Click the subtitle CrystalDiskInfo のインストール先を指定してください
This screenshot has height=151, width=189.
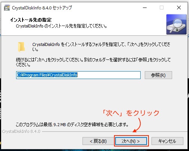pyautogui.click(x=61, y=26)
